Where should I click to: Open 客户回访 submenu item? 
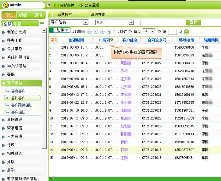point(18,112)
